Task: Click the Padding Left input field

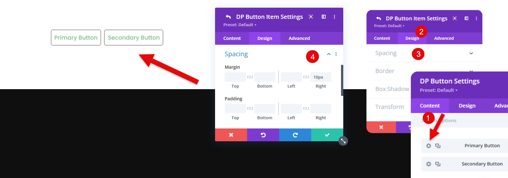Action: click(291, 109)
